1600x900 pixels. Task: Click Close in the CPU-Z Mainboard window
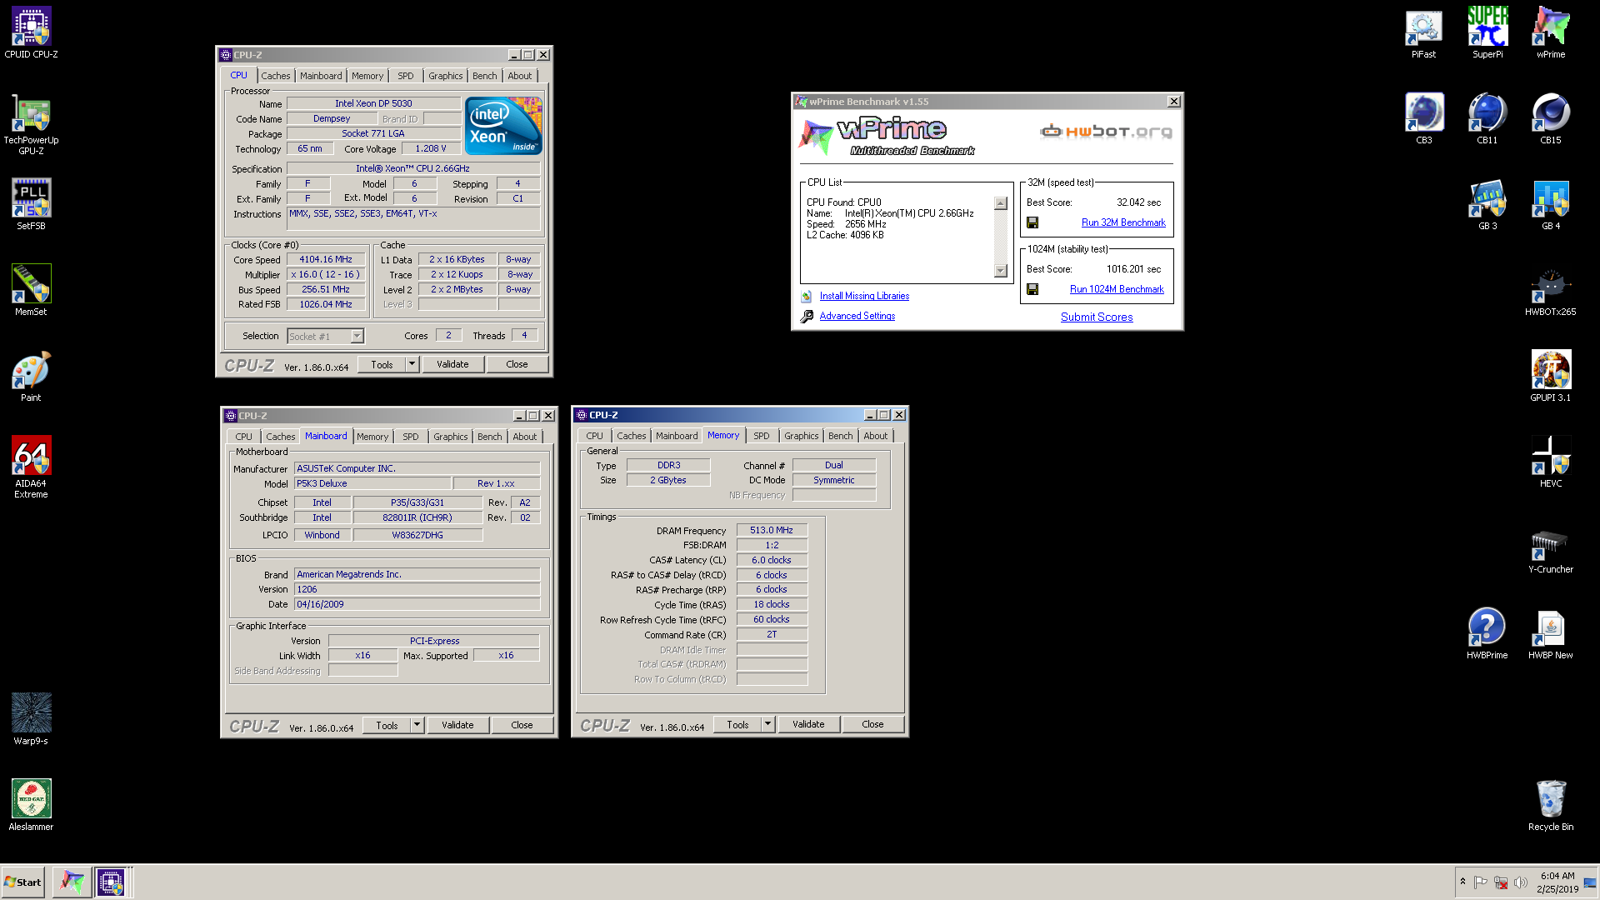coord(522,725)
